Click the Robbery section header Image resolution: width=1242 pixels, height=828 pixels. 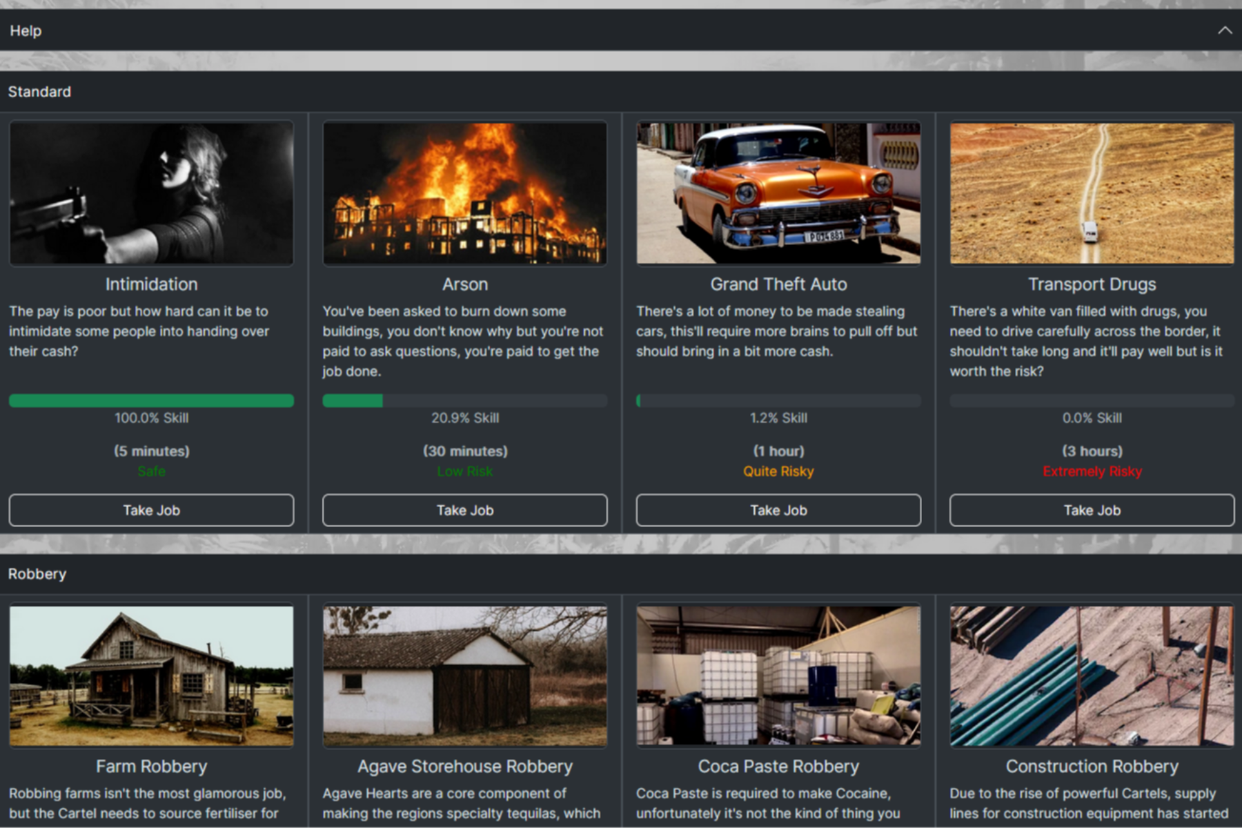[37, 574]
